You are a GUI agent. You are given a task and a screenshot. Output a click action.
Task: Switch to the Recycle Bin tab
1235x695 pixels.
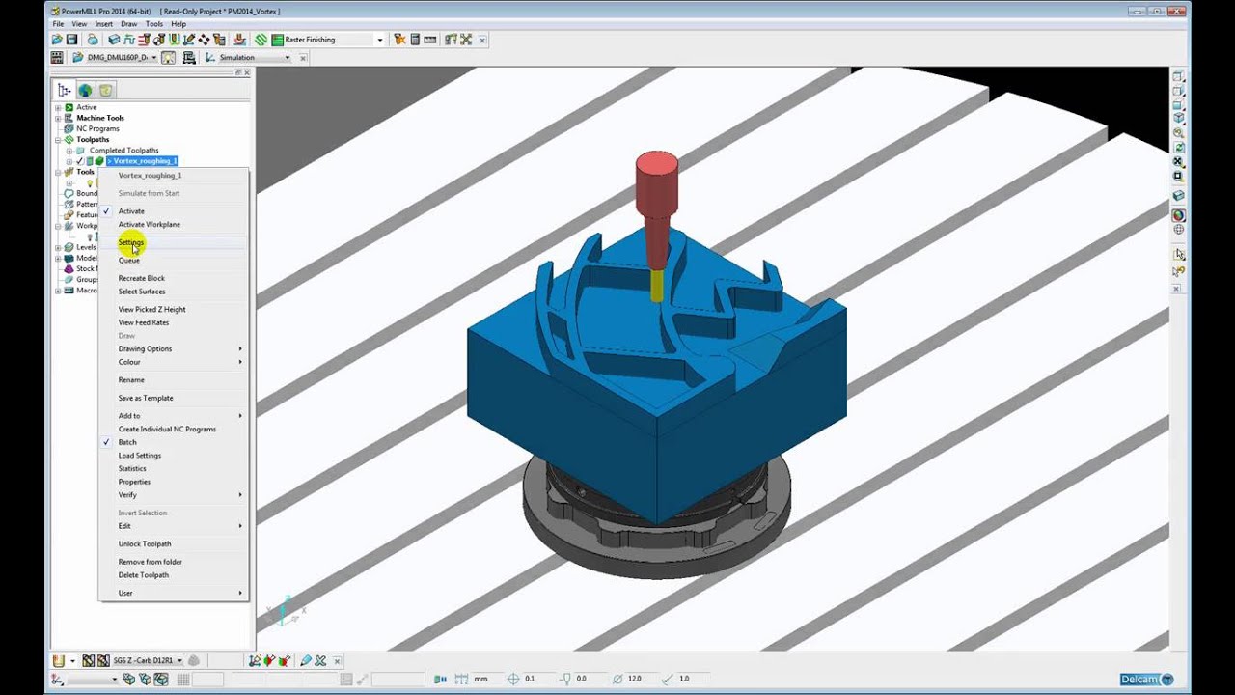[106, 91]
